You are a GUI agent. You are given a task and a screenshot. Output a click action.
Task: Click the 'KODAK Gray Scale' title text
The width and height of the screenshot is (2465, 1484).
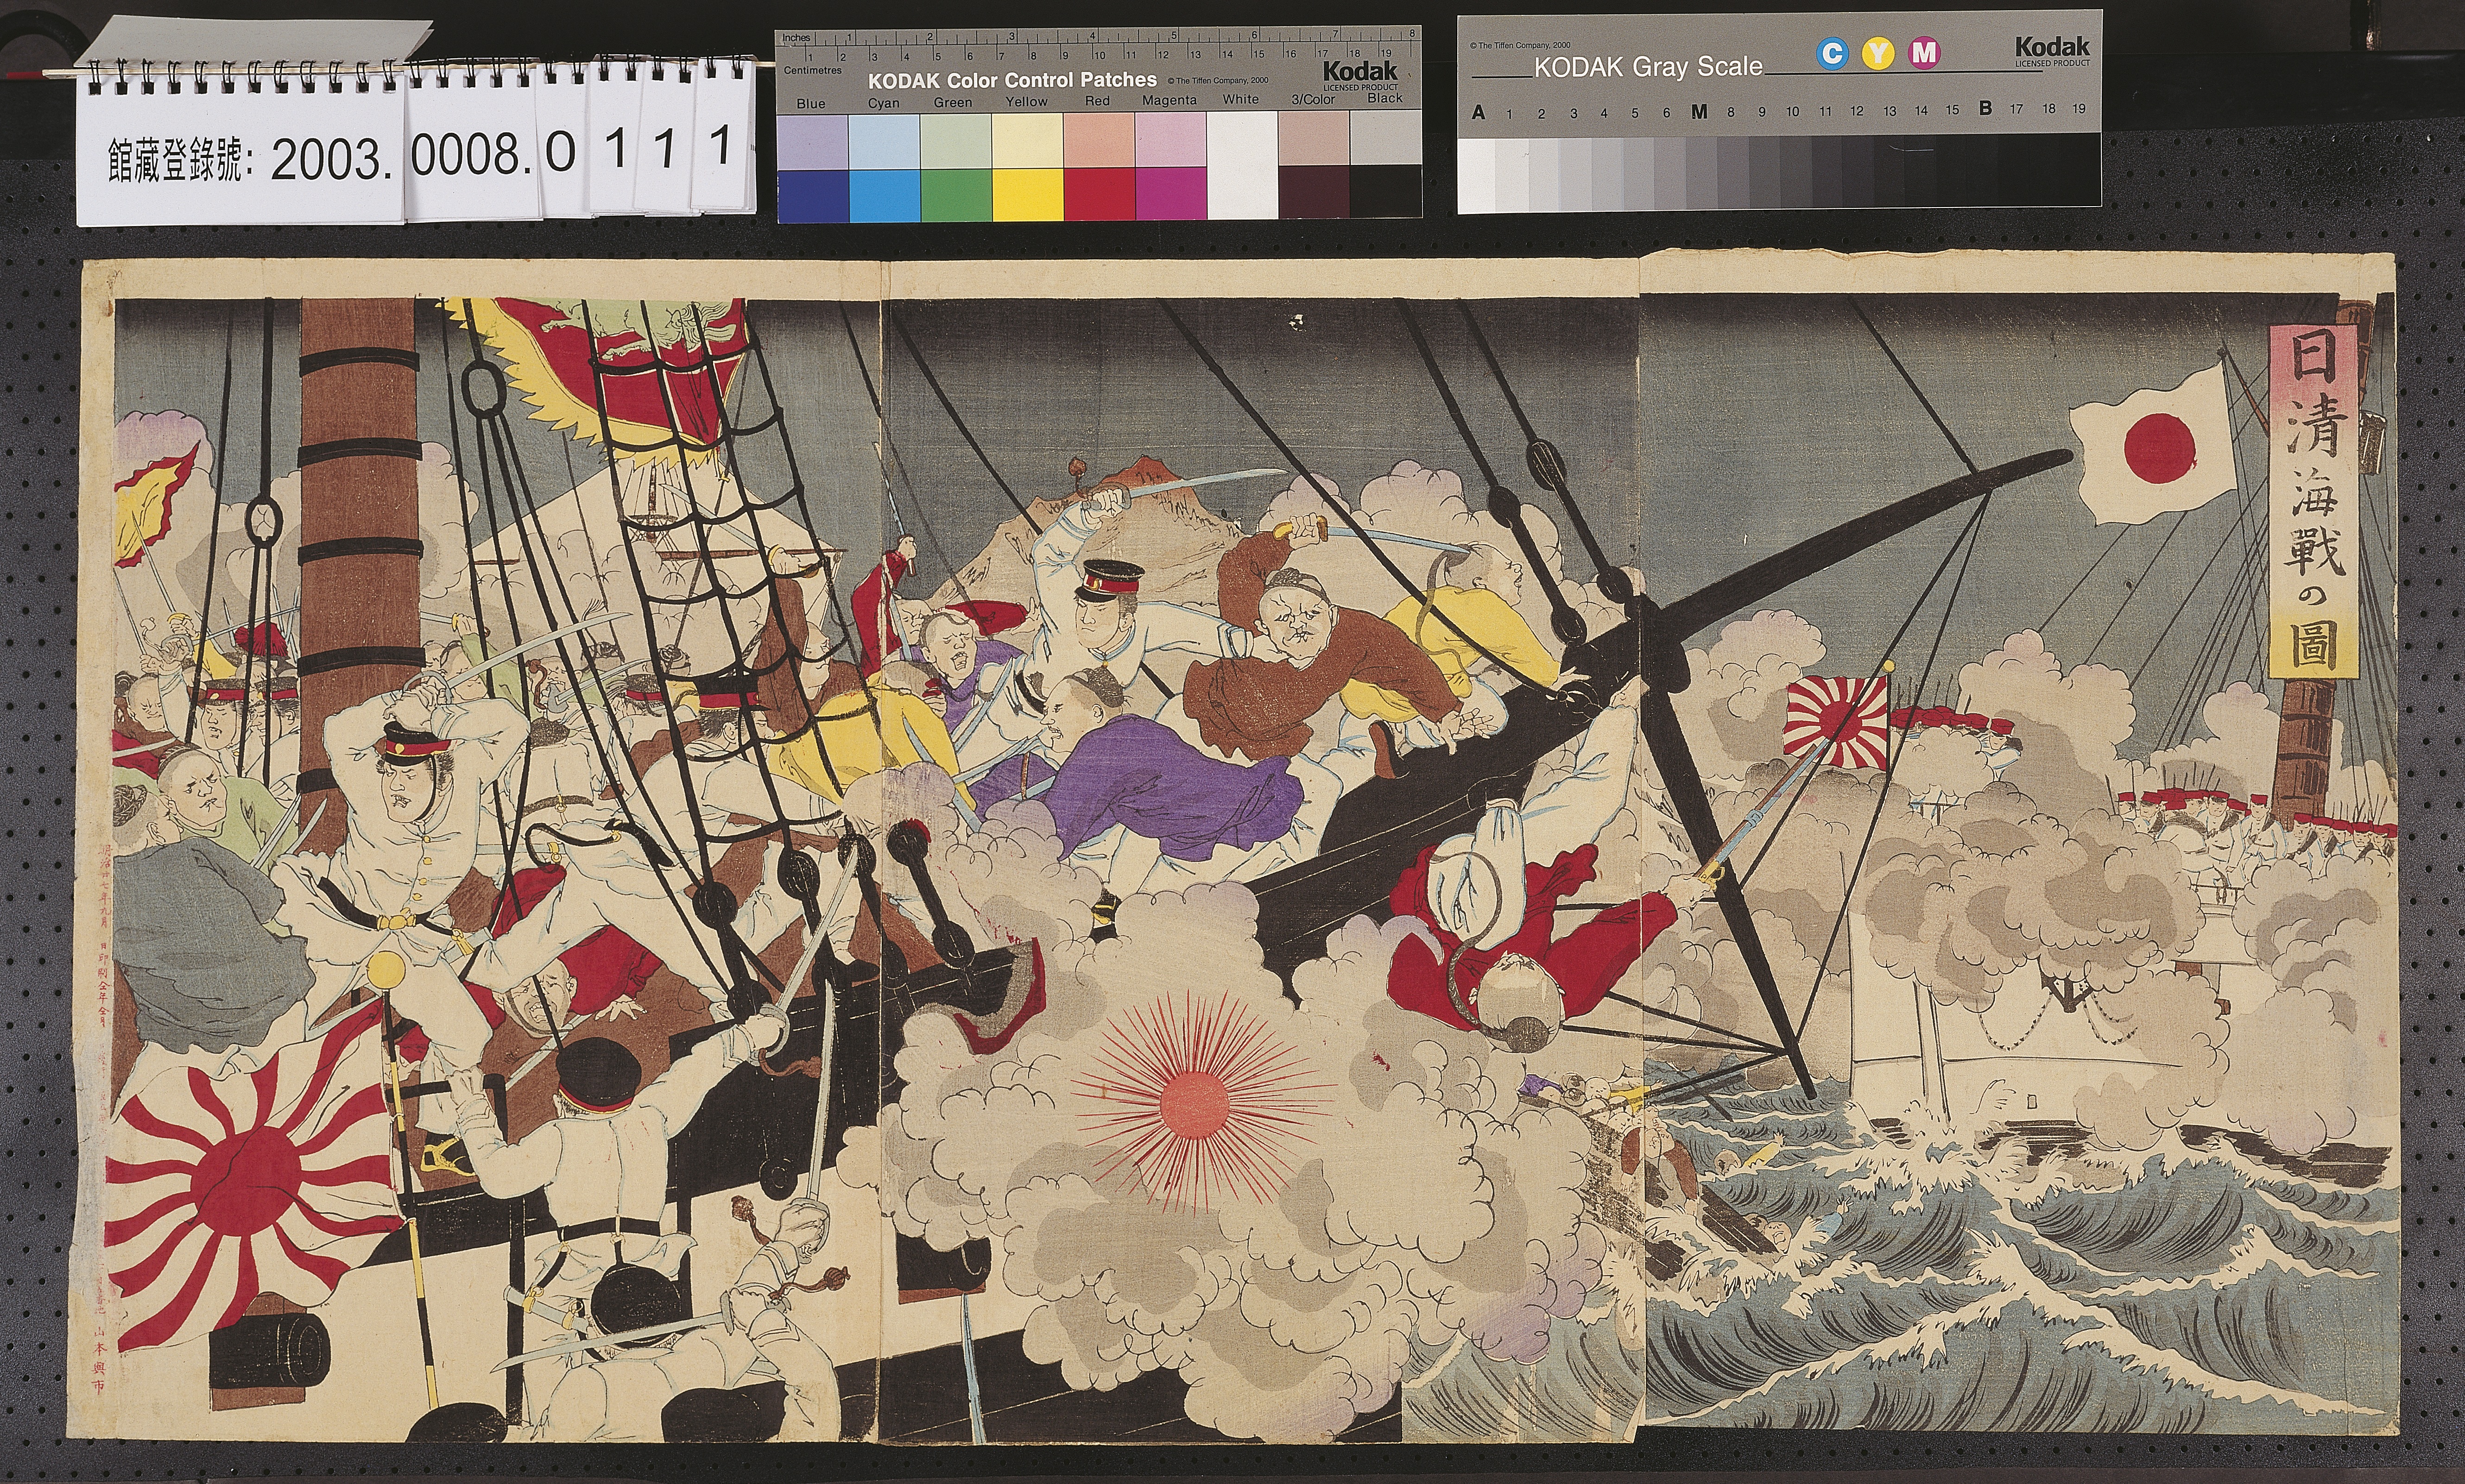pos(1648,67)
